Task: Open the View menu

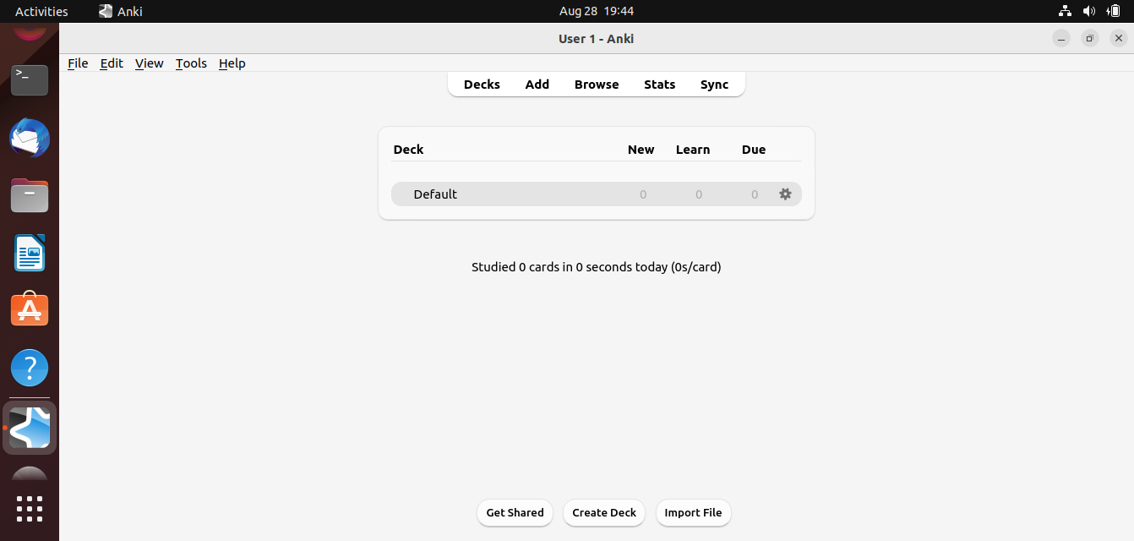Action: 150,63
